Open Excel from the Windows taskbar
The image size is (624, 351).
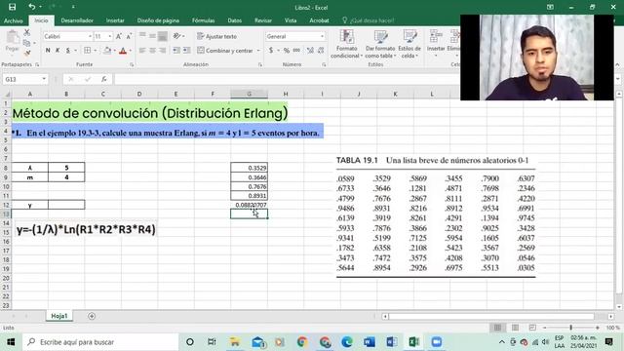click(413, 342)
